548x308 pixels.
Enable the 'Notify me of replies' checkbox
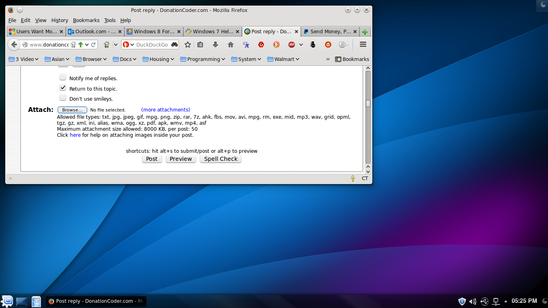(x=63, y=77)
